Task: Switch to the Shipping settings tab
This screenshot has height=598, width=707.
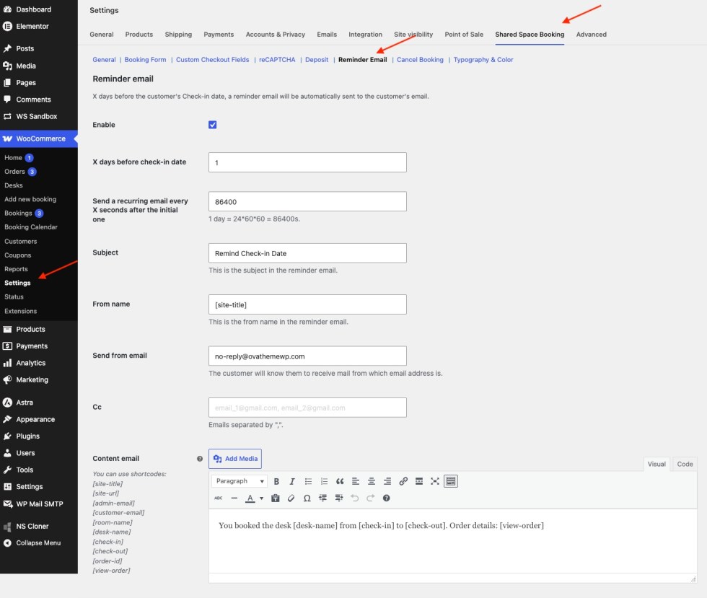Action: pyautogui.click(x=178, y=35)
